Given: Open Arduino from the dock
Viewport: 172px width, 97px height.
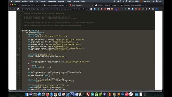Looking at the screenshot, I should point(92,94).
